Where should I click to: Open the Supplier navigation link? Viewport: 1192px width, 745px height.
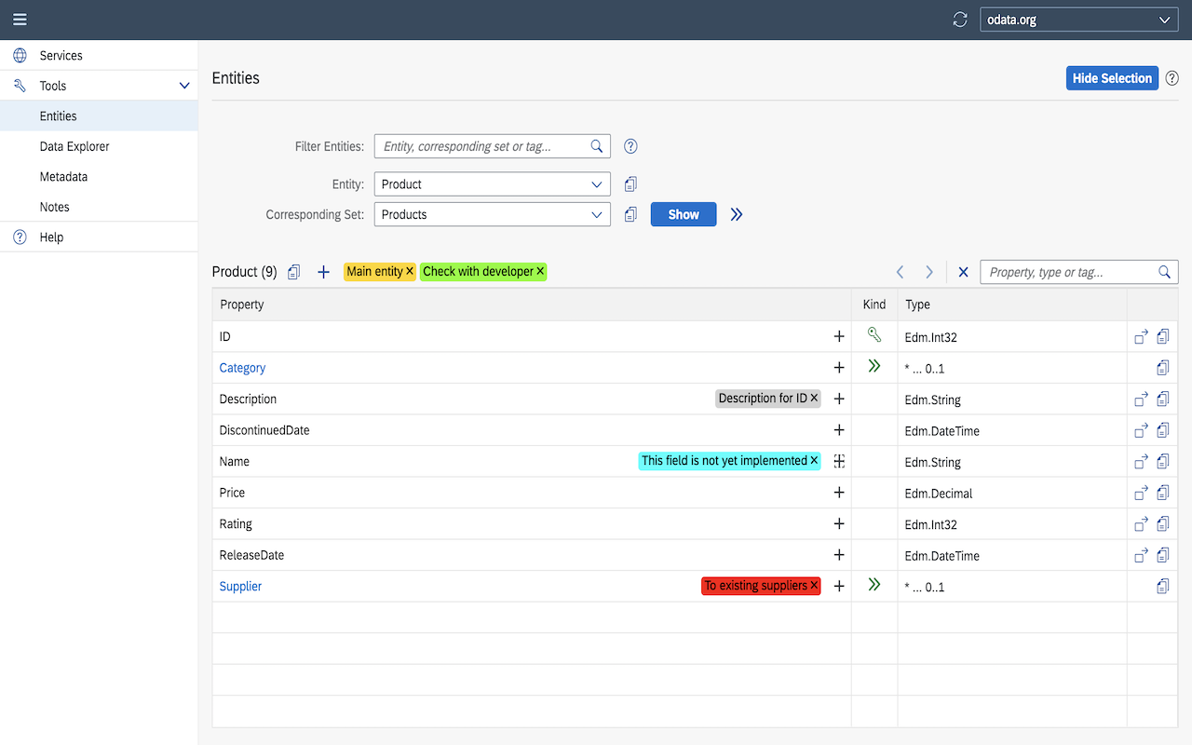pyautogui.click(x=240, y=586)
